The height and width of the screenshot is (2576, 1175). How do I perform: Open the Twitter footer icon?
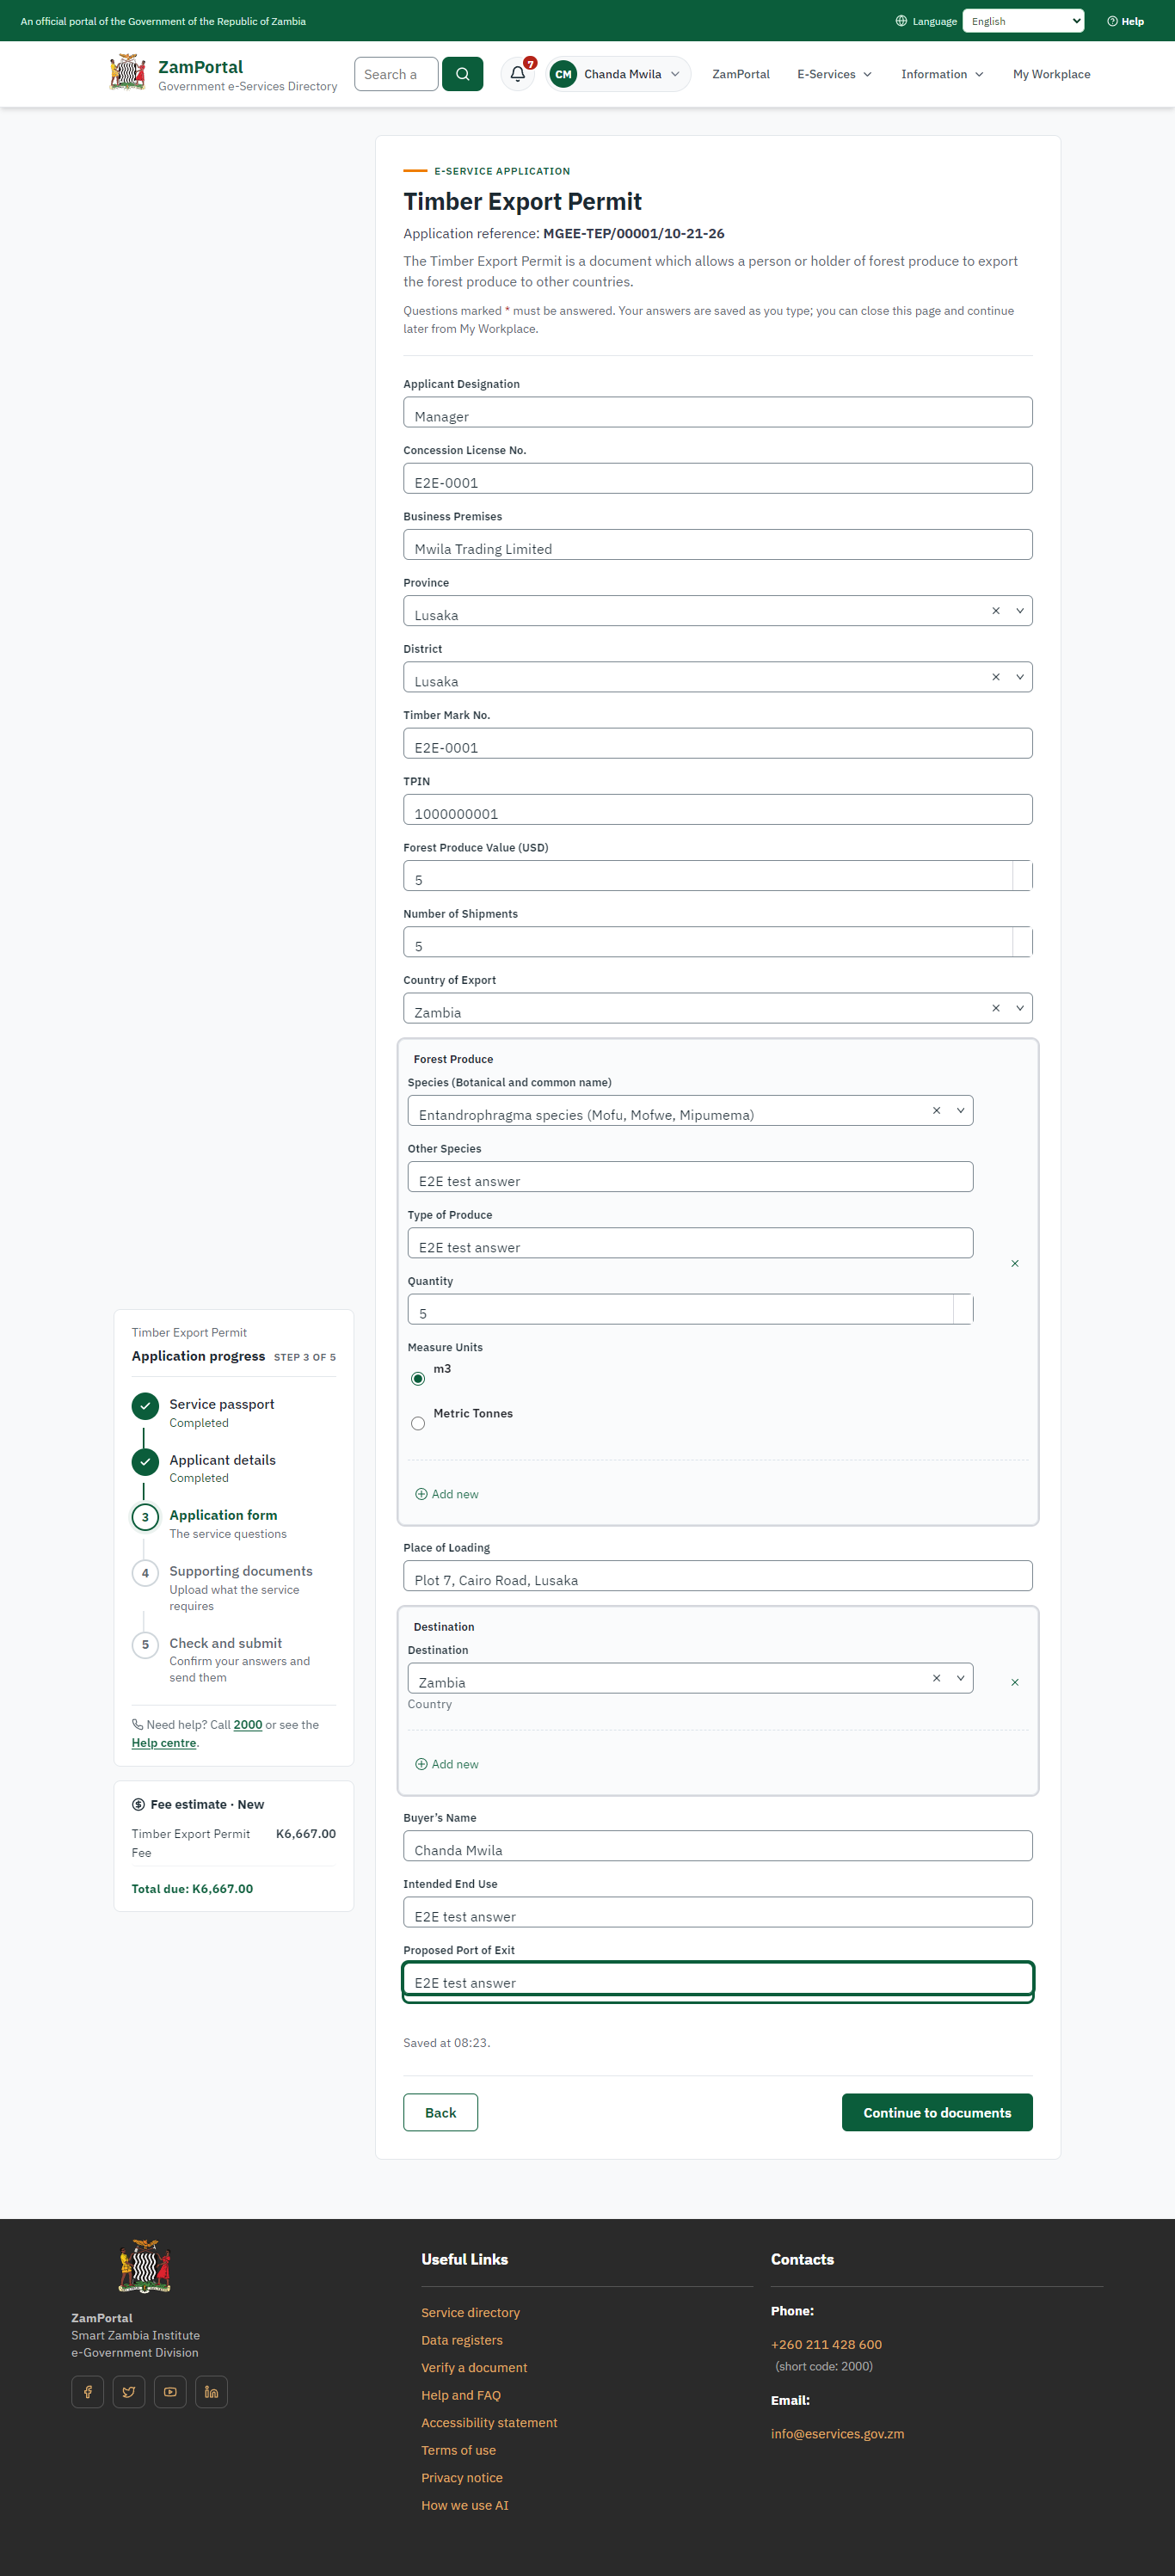129,2392
